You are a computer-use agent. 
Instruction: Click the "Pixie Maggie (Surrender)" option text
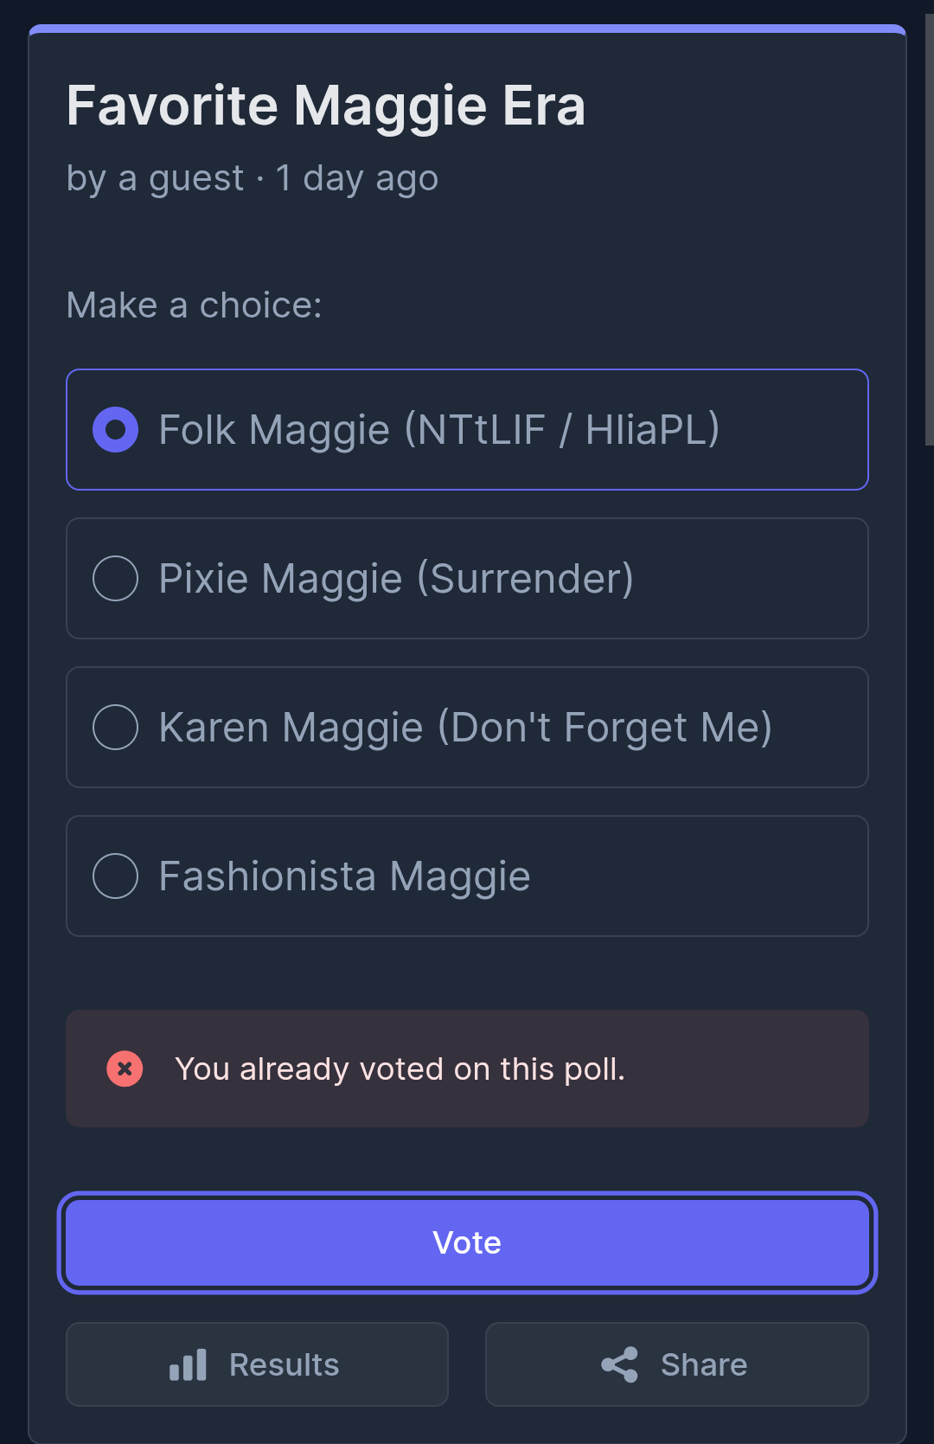[396, 579]
